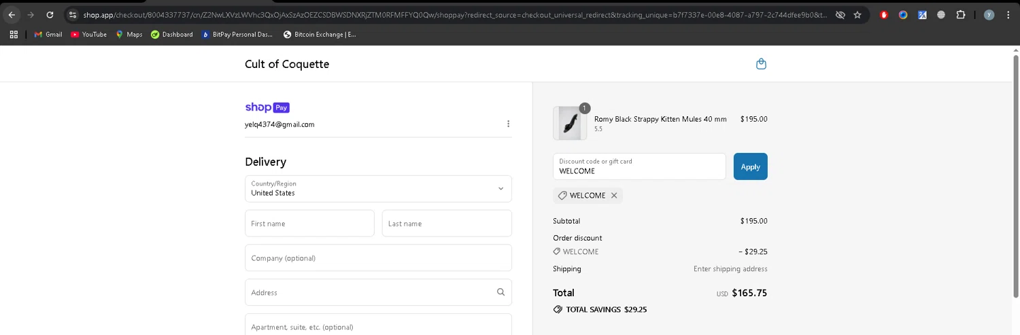
Task: Reload the checkout page
Action: pos(50,14)
